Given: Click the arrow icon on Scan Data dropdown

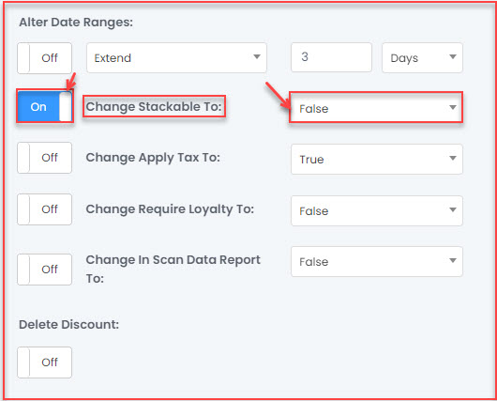Looking at the screenshot, I should tap(453, 260).
